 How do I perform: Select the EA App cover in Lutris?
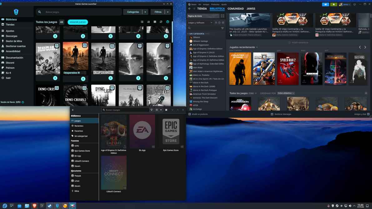(x=142, y=132)
